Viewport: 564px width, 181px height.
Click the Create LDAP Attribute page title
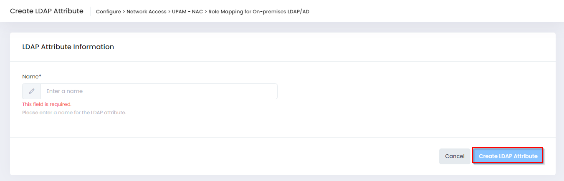click(47, 11)
